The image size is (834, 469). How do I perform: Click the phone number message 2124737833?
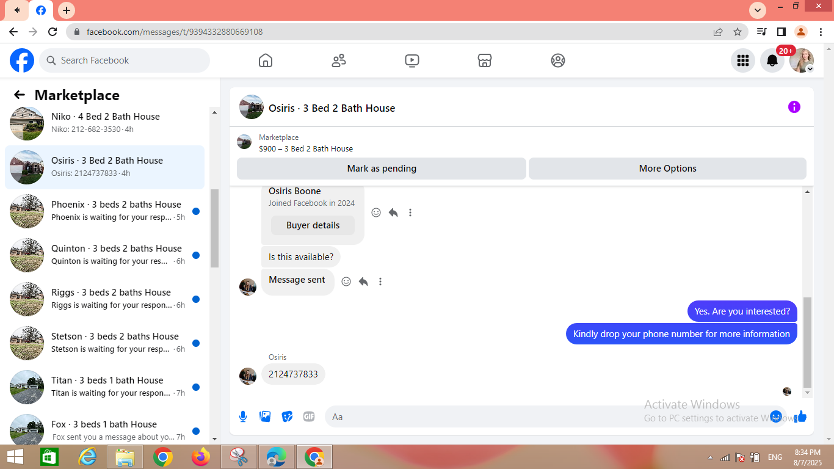[293, 374]
